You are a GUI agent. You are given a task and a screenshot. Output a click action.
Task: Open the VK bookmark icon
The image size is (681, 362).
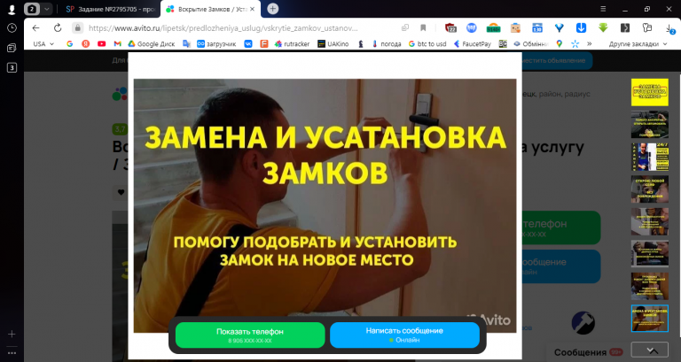(x=248, y=43)
